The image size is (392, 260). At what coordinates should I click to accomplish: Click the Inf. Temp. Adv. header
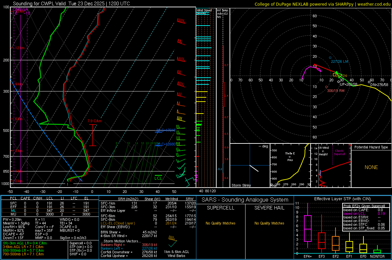tap(223, 14)
